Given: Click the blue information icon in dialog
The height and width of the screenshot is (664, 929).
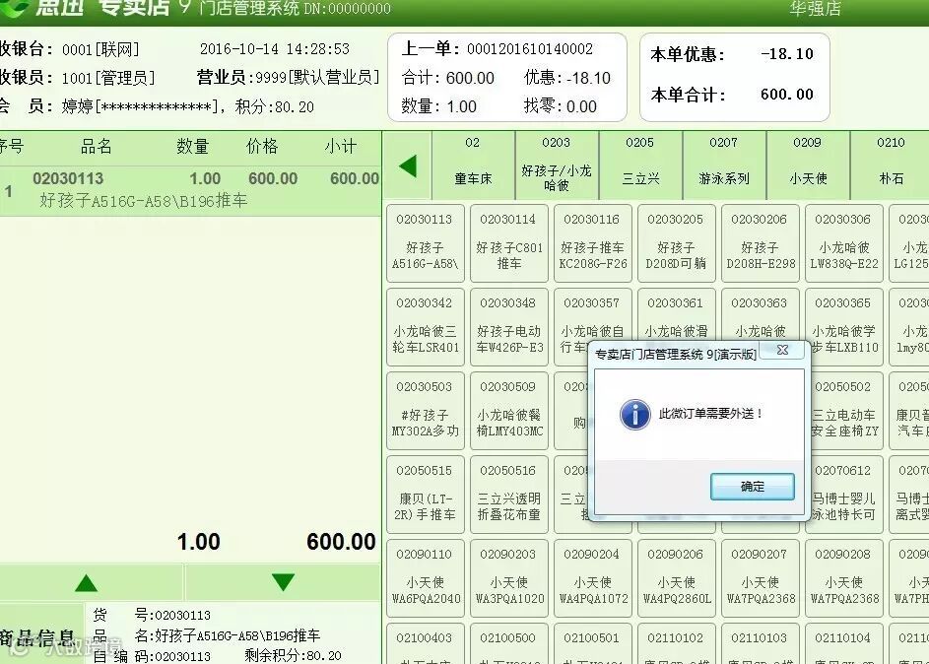Looking at the screenshot, I should [x=635, y=414].
